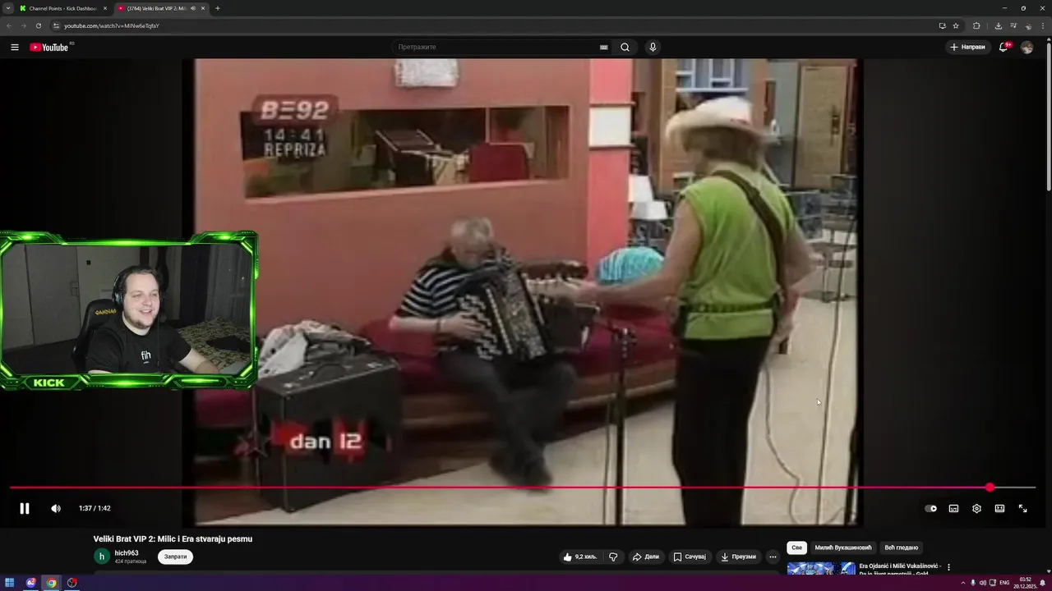
Task: Mute the tab via its audio icon
Action: (x=193, y=8)
